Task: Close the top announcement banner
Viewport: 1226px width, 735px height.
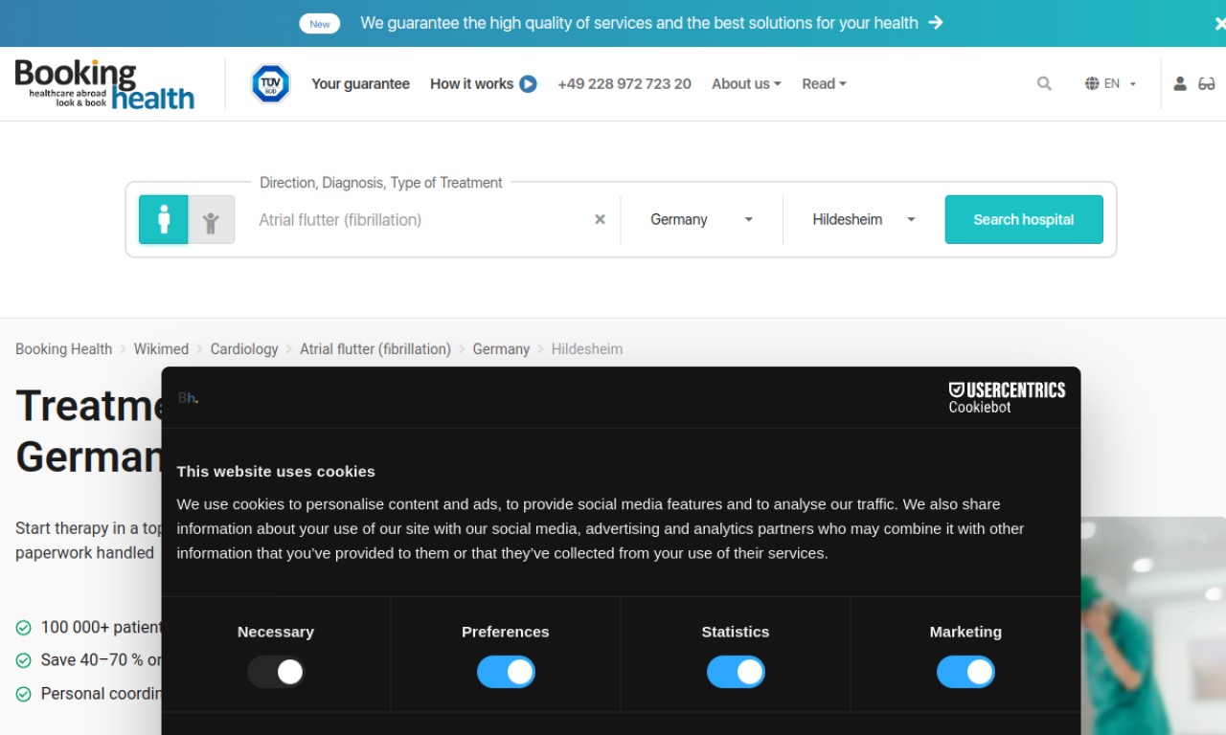Action: point(1219,23)
